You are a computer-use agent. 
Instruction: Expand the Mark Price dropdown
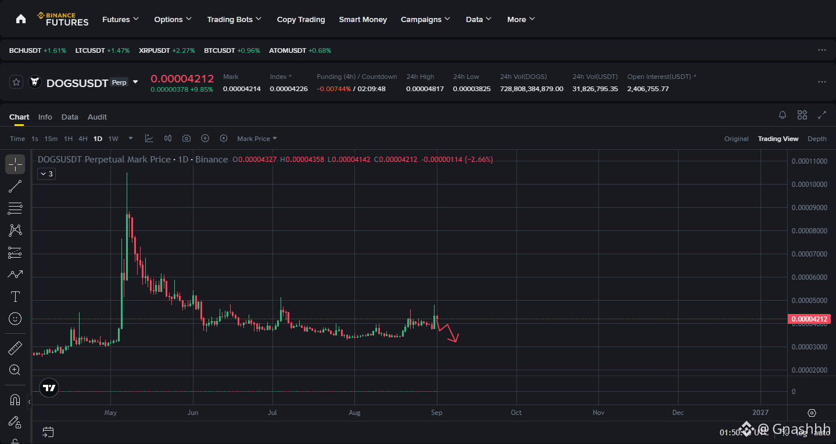[x=257, y=138]
